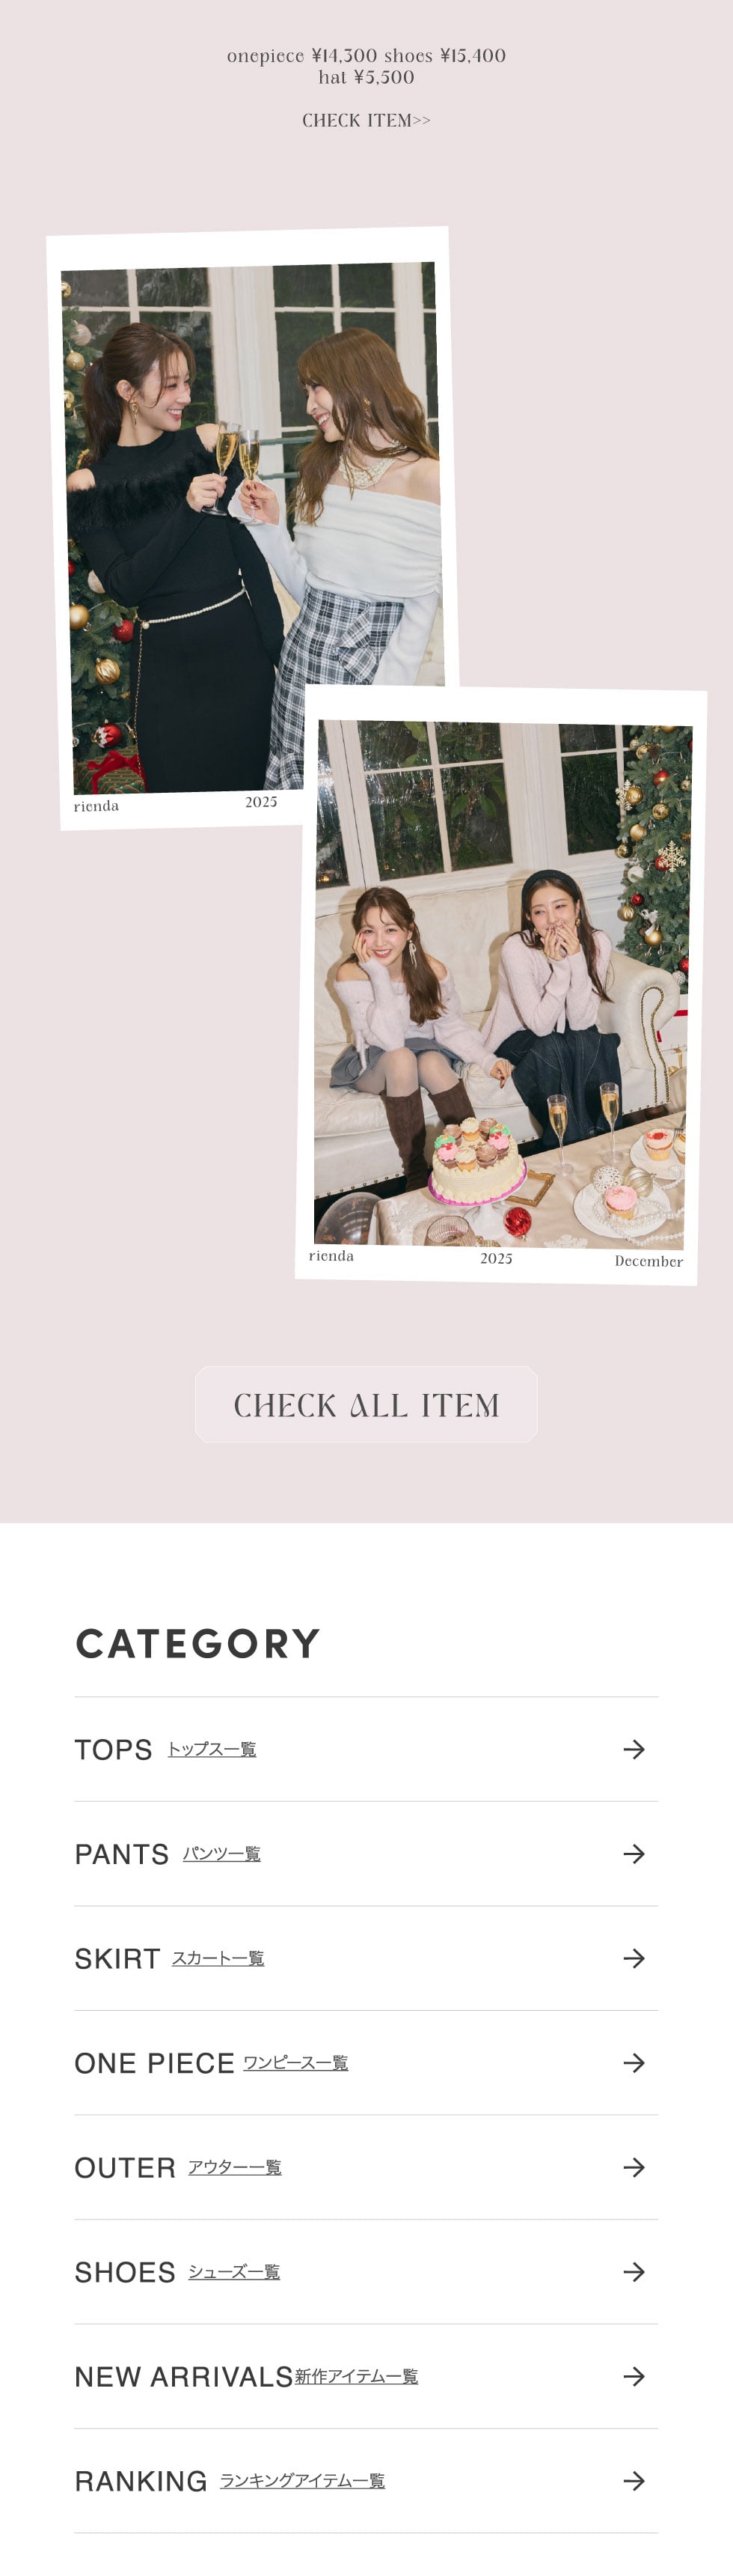Go to the アウター一覧 listing
This screenshot has width=733, height=2576.
pos(235,2167)
